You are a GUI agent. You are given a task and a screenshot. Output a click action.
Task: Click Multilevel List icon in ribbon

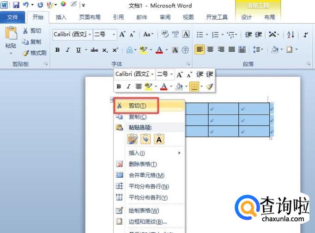[x=230, y=35]
